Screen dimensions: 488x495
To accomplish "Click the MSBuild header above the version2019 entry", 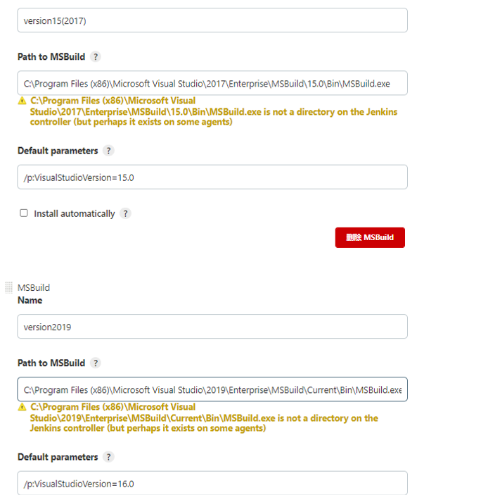I will [x=34, y=287].
